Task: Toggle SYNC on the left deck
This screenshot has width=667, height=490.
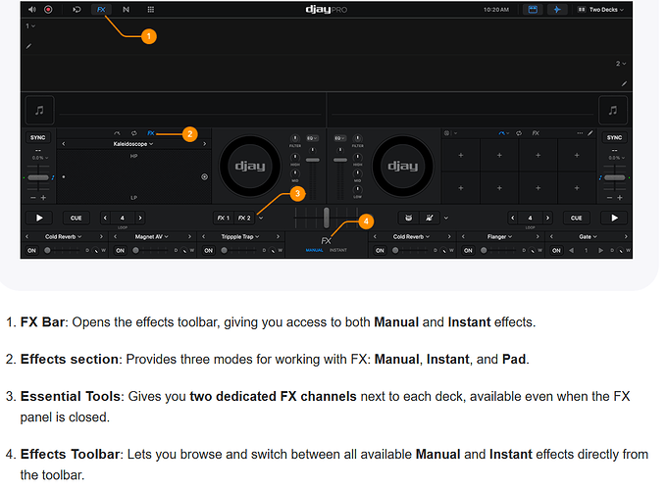Action: (38, 138)
